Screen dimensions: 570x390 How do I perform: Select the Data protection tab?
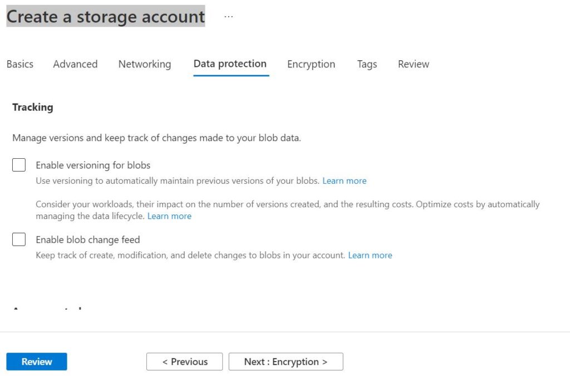click(x=230, y=64)
